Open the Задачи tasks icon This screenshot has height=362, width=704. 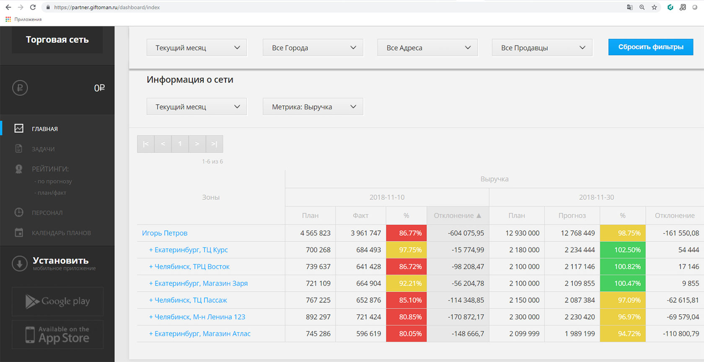point(19,149)
